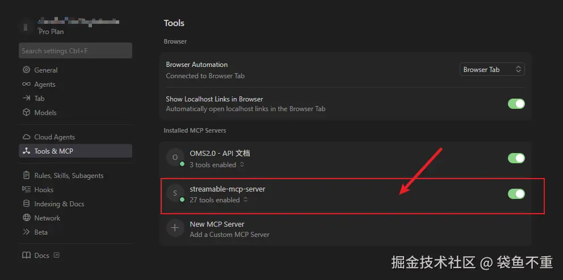Click the Cloud Agents cloud icon
Image resolution: width=563 pixels, height=280 pixels.
[x=26, y=137]
